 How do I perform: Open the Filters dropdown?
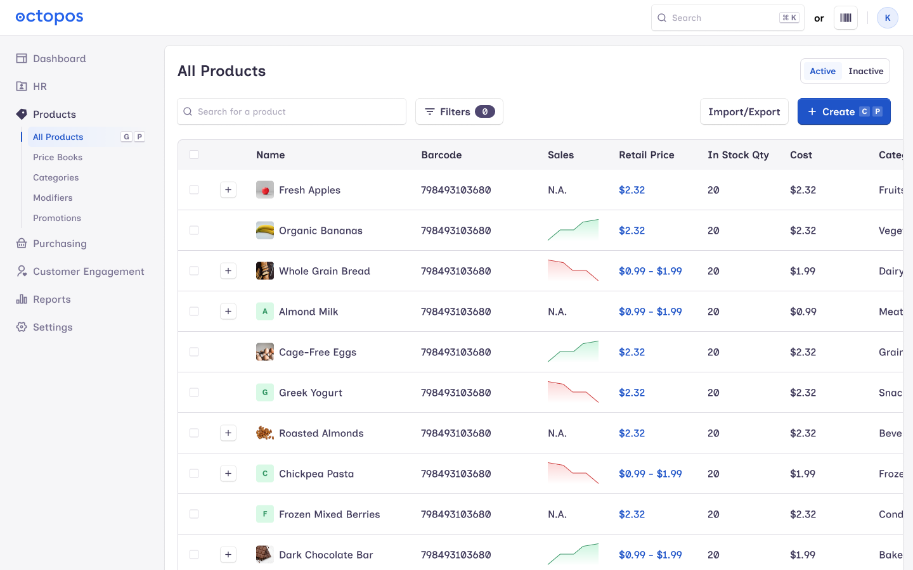pyautogui.click(x=459, y=111)
